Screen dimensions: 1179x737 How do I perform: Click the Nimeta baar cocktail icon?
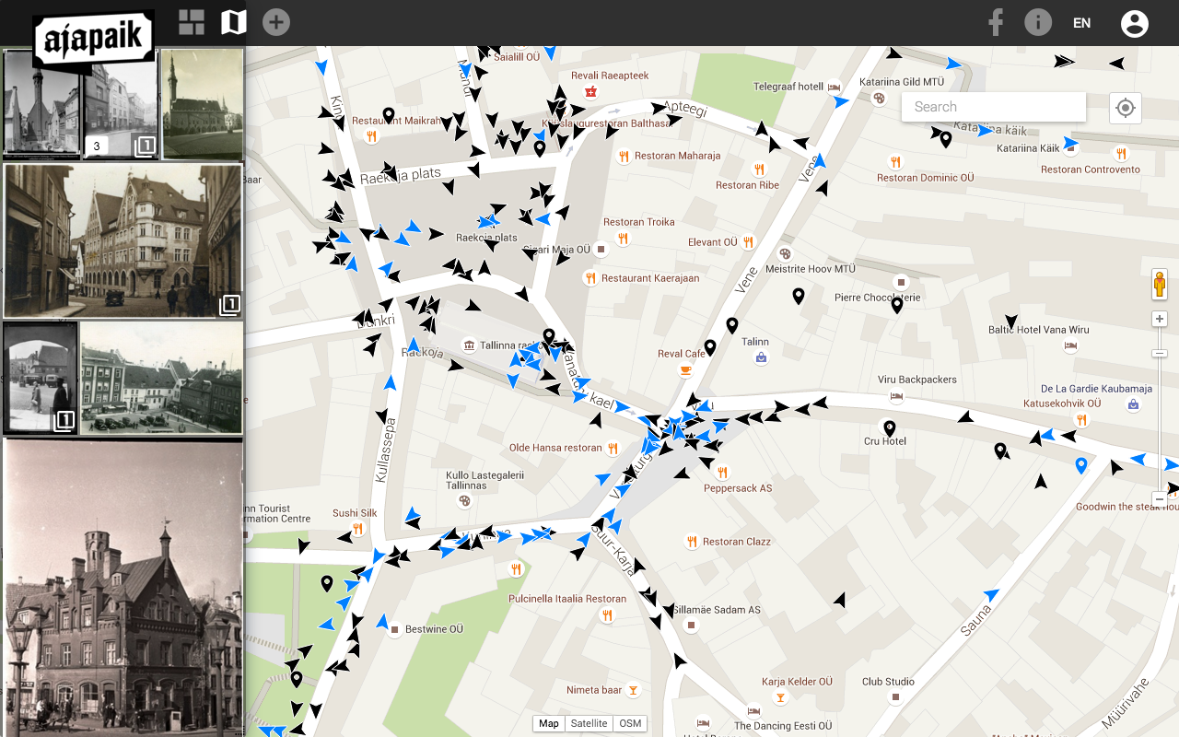coord(633,690)
